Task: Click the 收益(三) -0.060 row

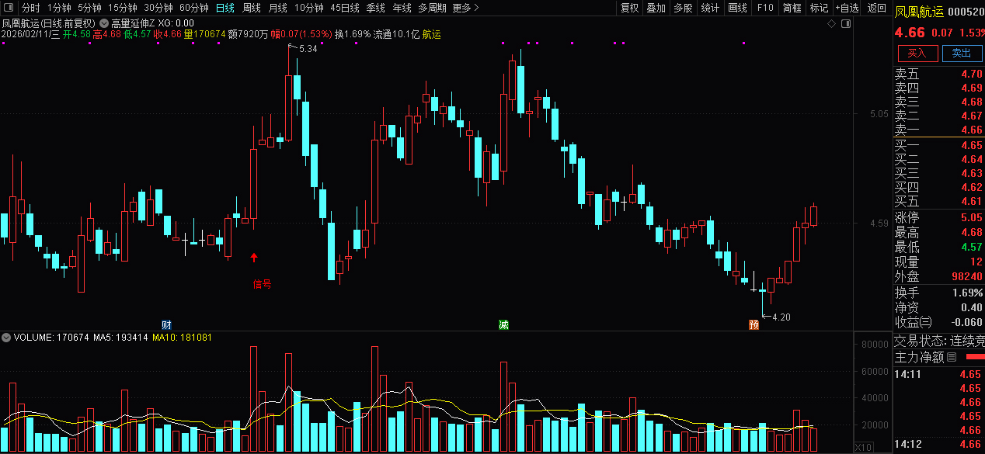Action: pos(938,322)
